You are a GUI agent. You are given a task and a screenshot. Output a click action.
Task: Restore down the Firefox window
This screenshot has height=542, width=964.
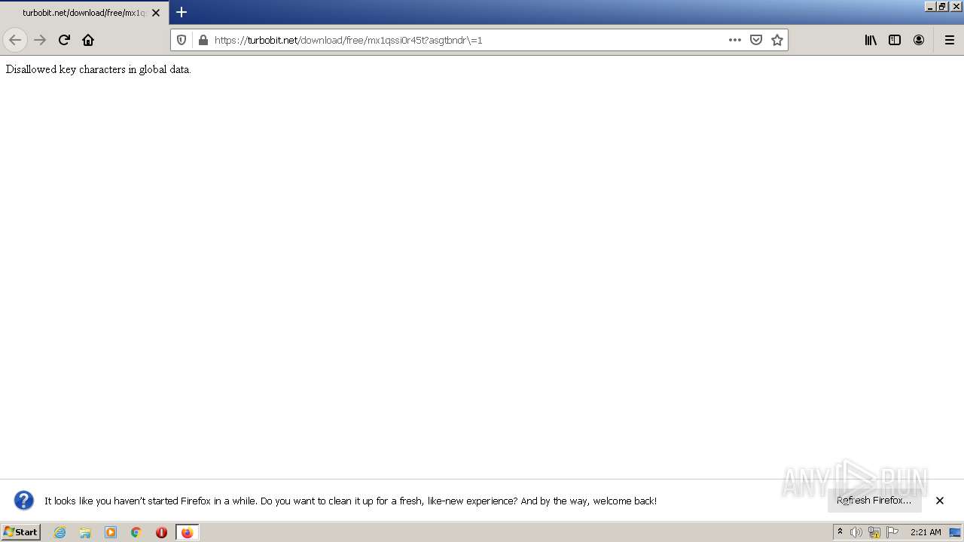(942, 6)
